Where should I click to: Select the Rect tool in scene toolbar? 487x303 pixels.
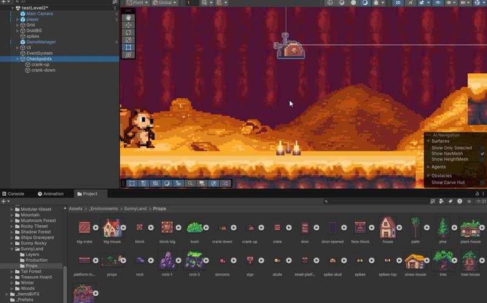(128, 47)
